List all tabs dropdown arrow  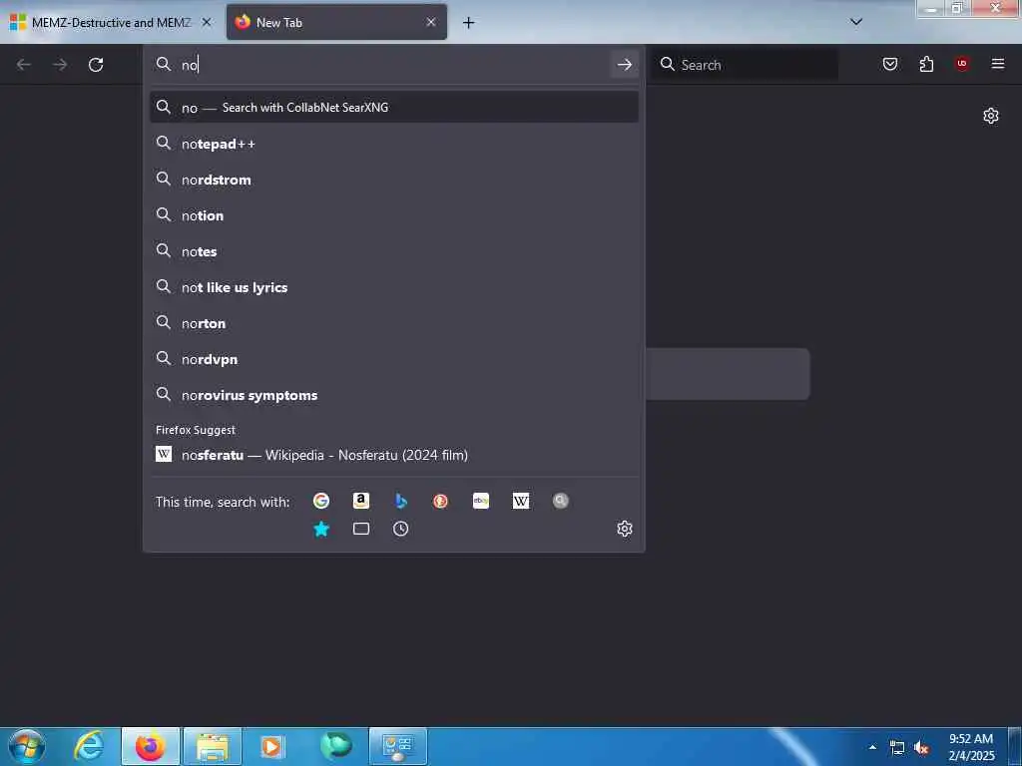(856, 22)
